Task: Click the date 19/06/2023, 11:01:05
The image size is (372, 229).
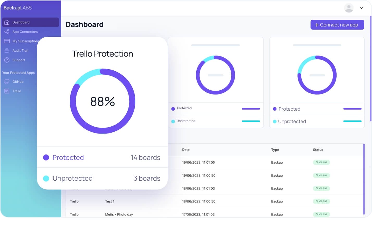Action: [199, 163]
